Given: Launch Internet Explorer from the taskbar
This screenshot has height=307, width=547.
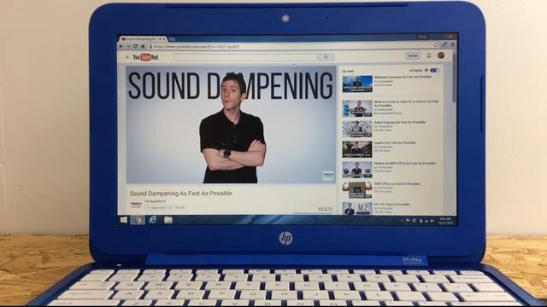Looking at the screenshot, I should click(153, 220).
